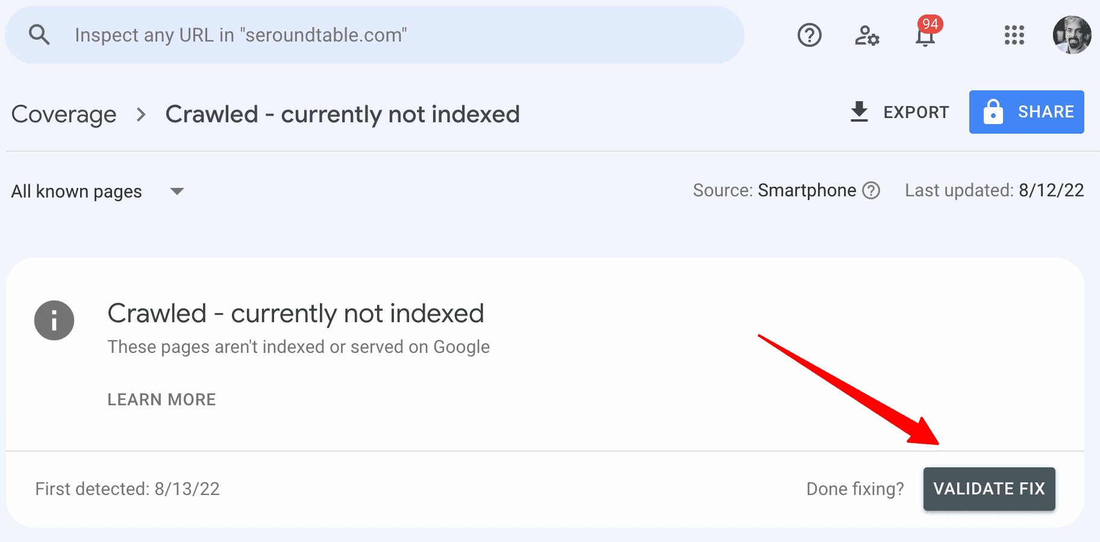Select the Crawled currently not indexed breadcrumb
The image size is (1100, 542).
(x=342, y=114)
